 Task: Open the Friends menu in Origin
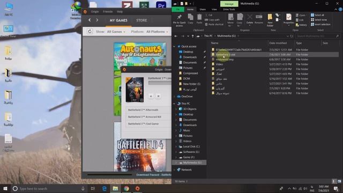[108, 12]
